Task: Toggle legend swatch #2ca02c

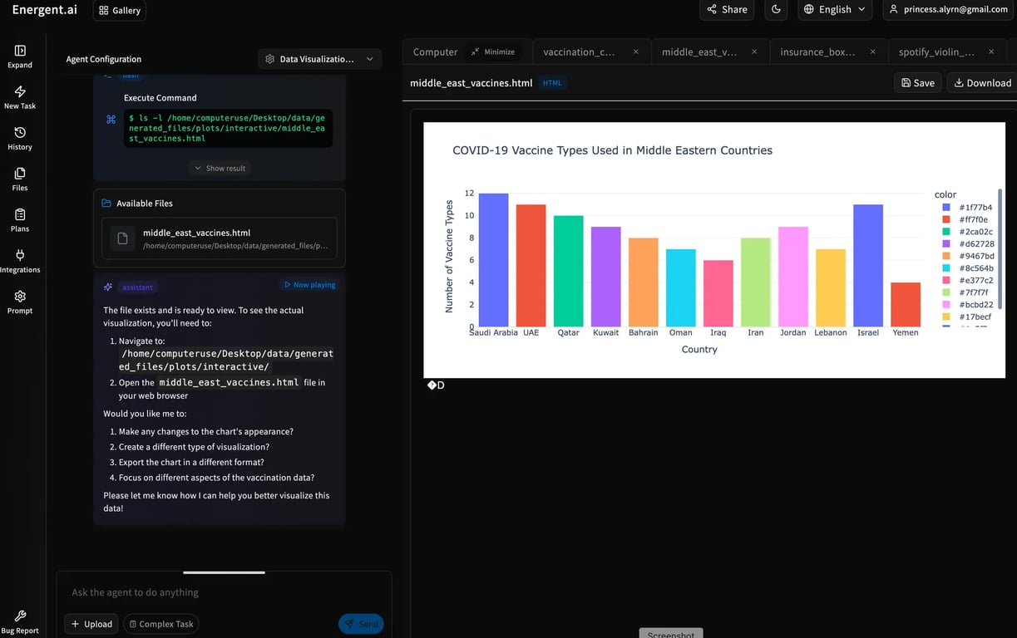Action: point(946,232)
